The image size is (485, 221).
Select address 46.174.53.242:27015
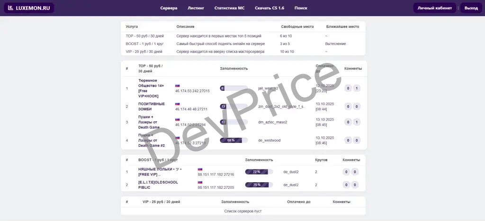(x=192, y=91)
